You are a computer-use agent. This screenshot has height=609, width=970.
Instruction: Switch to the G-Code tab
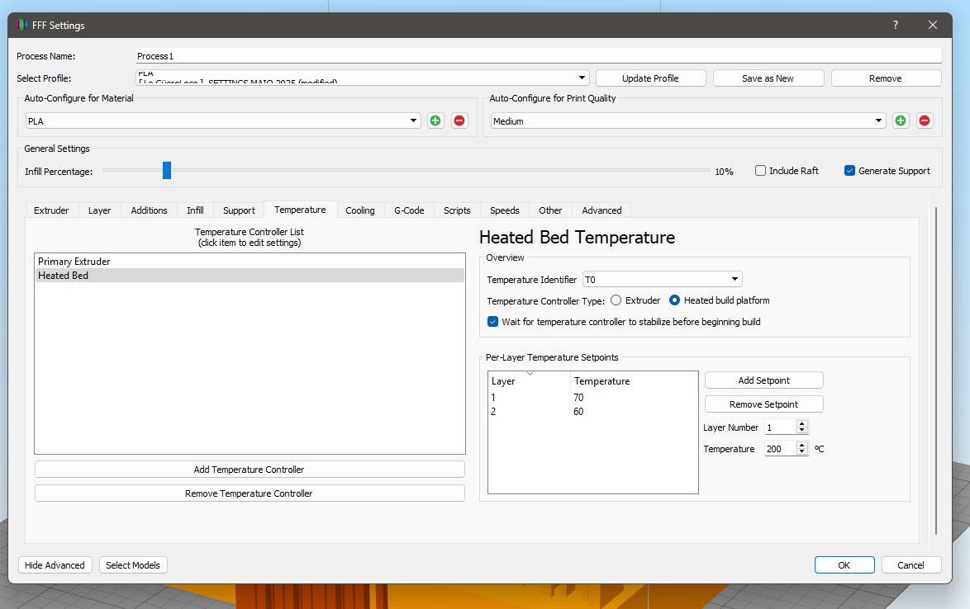click(x=409, y=210)
